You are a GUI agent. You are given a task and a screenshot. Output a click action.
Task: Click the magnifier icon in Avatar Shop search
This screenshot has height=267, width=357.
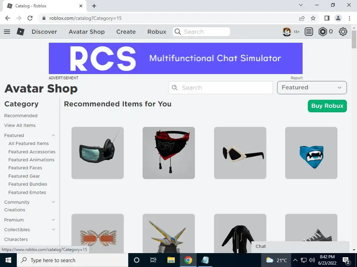[x=175, y=88]
